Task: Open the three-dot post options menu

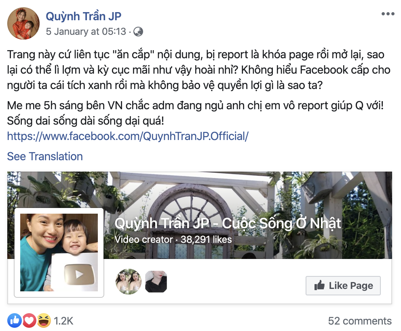Action: pyautogui.click(x=388, y=14)
